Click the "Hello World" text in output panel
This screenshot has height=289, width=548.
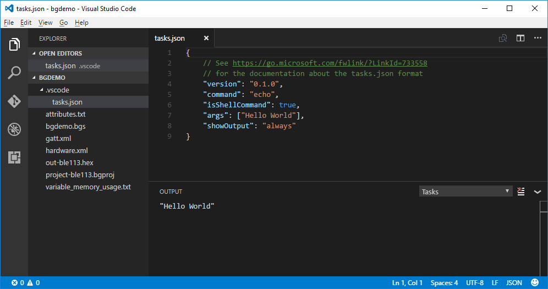187,206
